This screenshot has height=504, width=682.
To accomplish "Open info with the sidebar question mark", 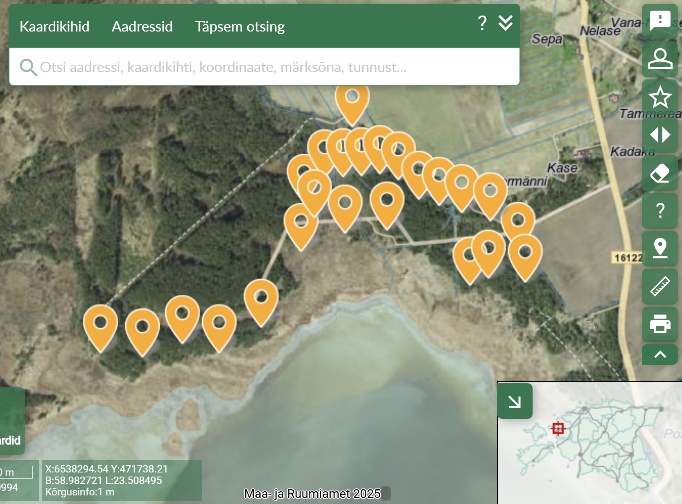I will pyautogui.click(x=659, y=210).
